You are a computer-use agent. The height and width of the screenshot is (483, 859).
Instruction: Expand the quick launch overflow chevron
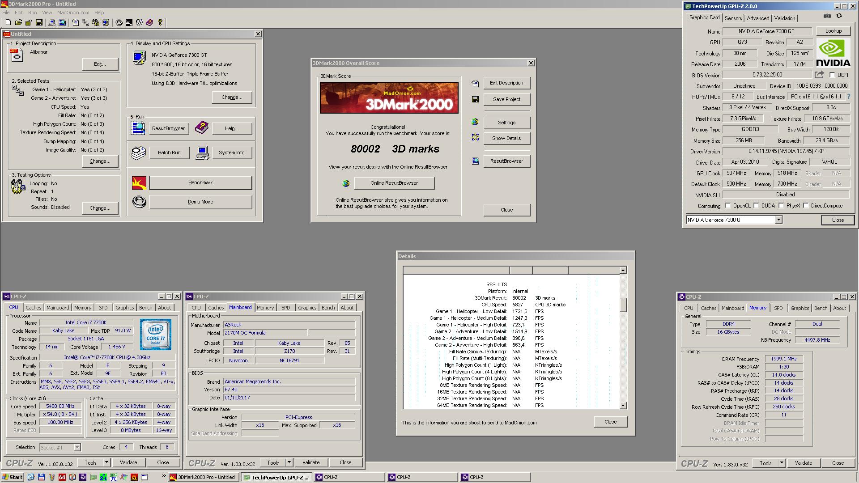(x=164, y=476)
